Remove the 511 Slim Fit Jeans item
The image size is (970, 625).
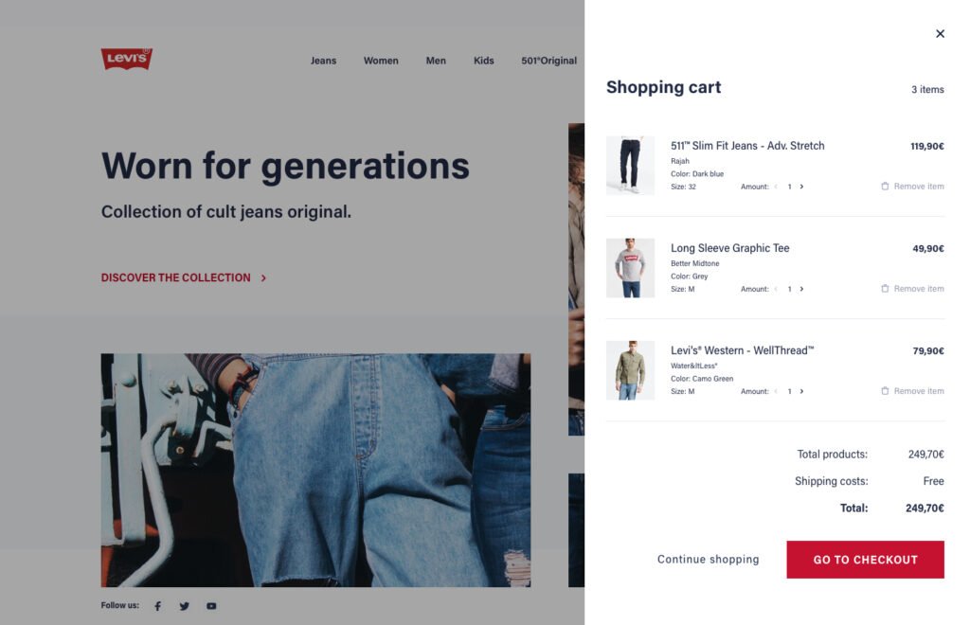pyautogui.click(x=912, y=186)
